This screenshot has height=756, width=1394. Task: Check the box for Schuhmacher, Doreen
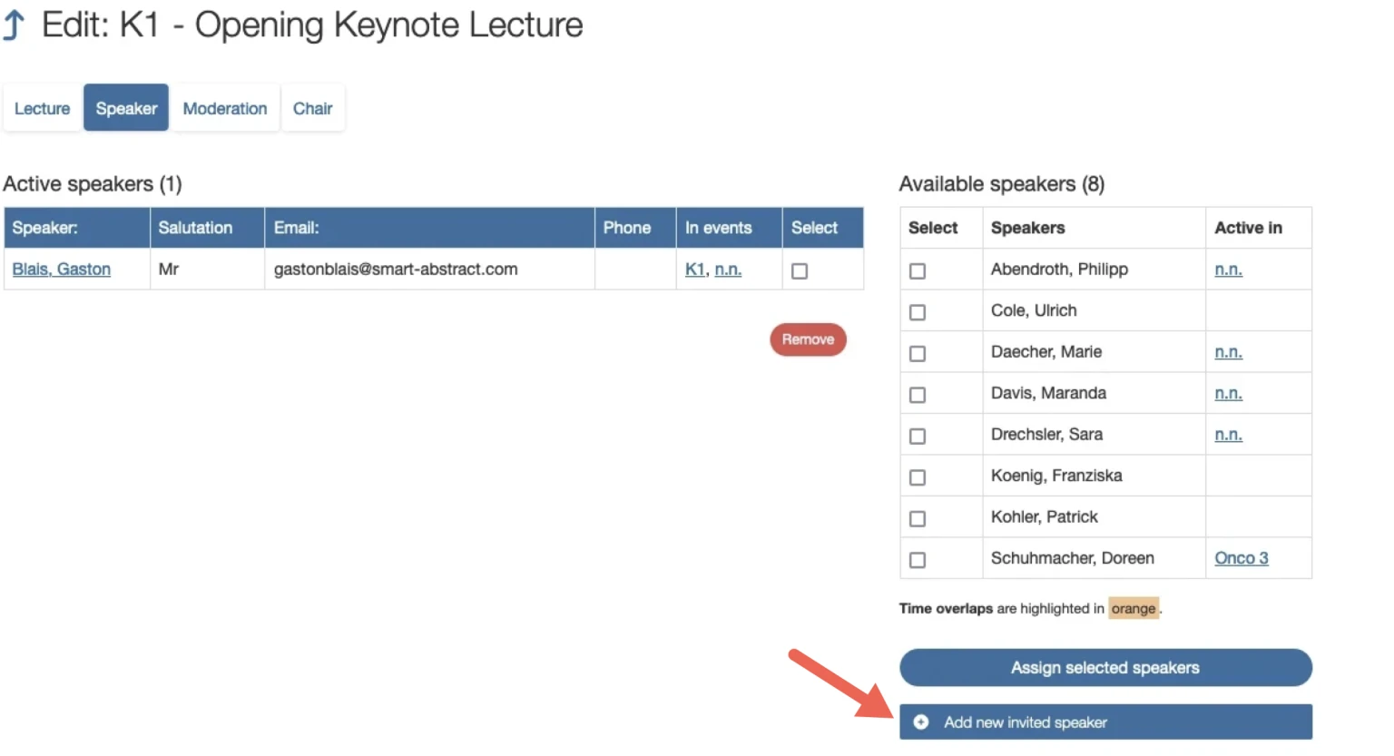(x=918, y=560)
